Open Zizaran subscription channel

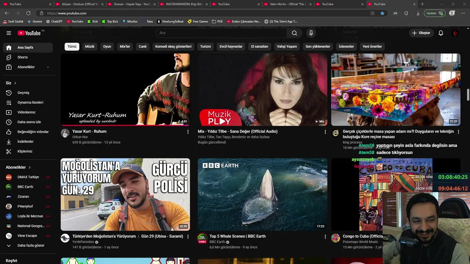pyautogui.click(x=28, y=197)
